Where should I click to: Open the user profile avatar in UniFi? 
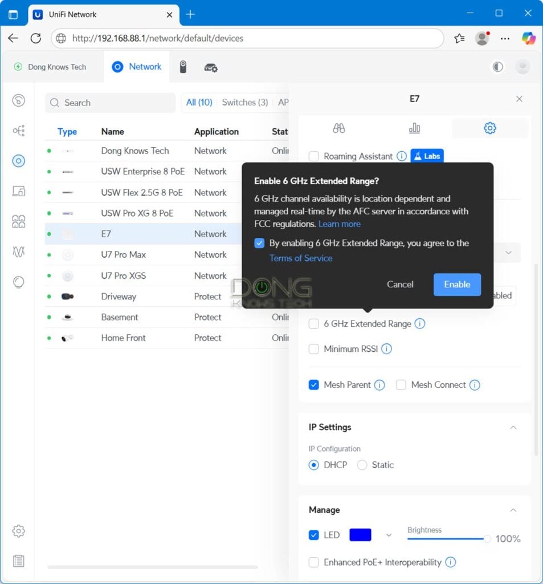522,67
